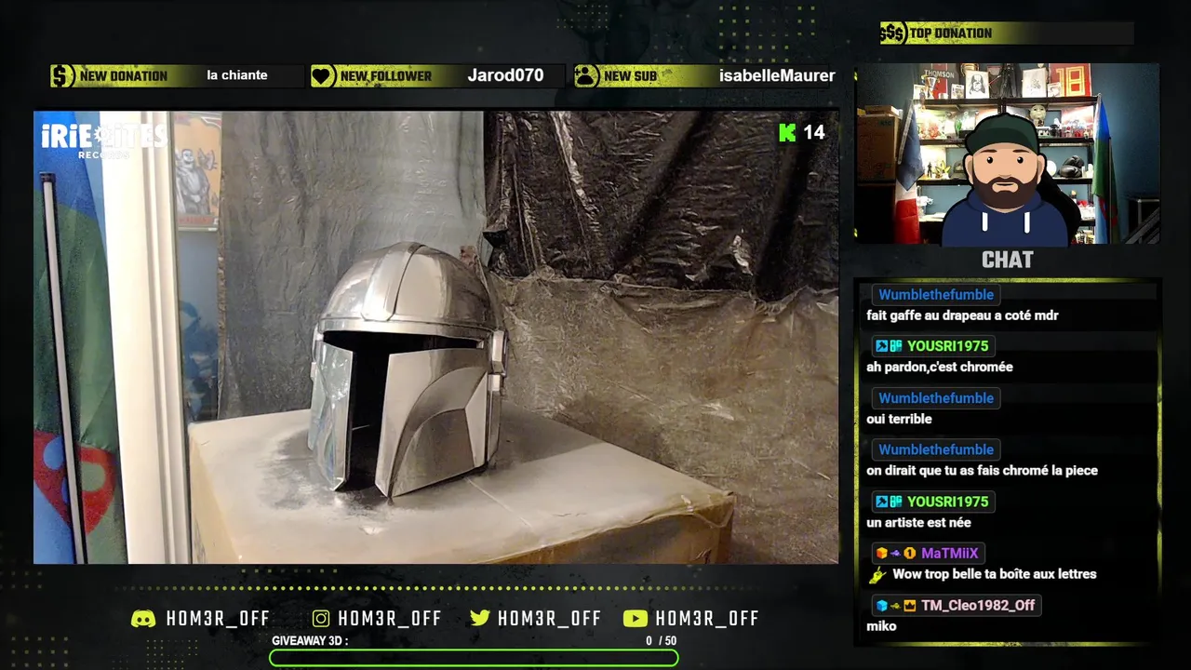
Task: Click the Instagram handle HOM3R_OFF
Action: 390,619
